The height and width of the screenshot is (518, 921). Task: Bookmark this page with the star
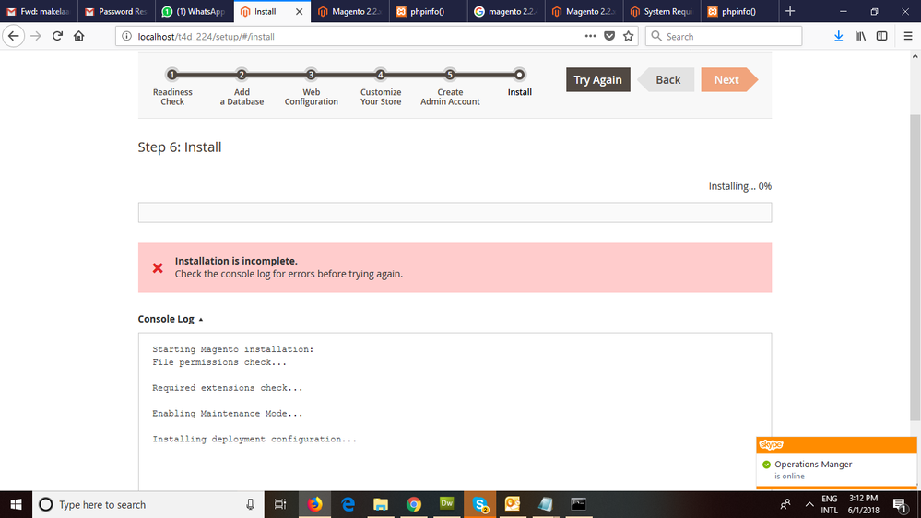click(629, 37)
